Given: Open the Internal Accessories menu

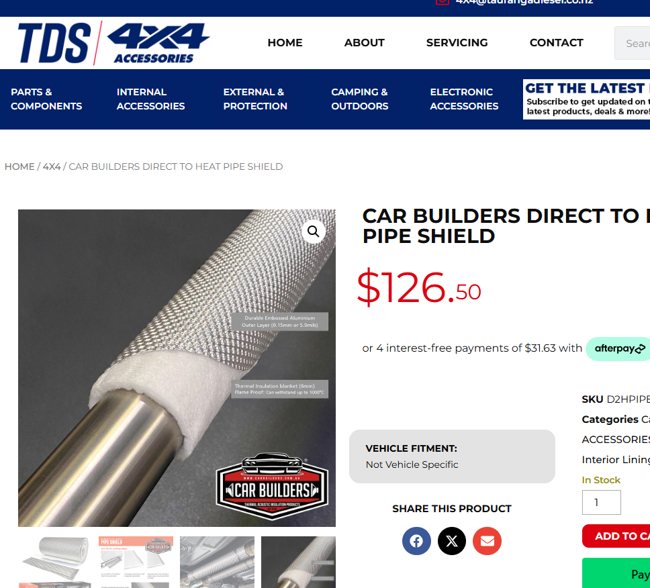Looking at the screenshot, I should 150,99.
